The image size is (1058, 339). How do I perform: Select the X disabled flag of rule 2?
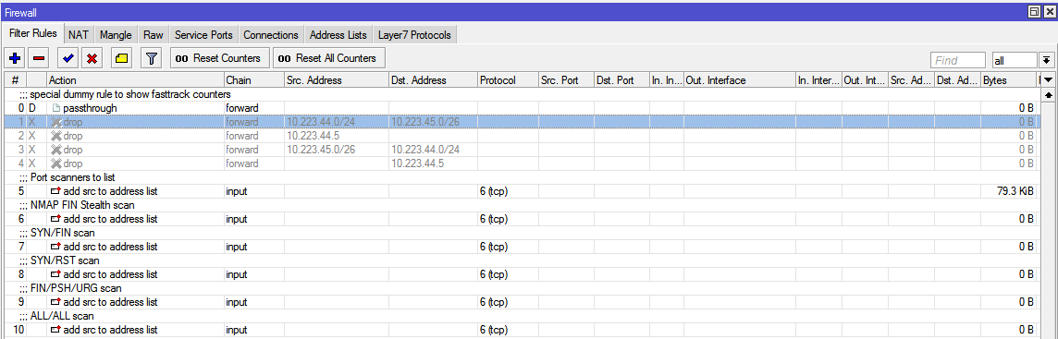point(31,136)
